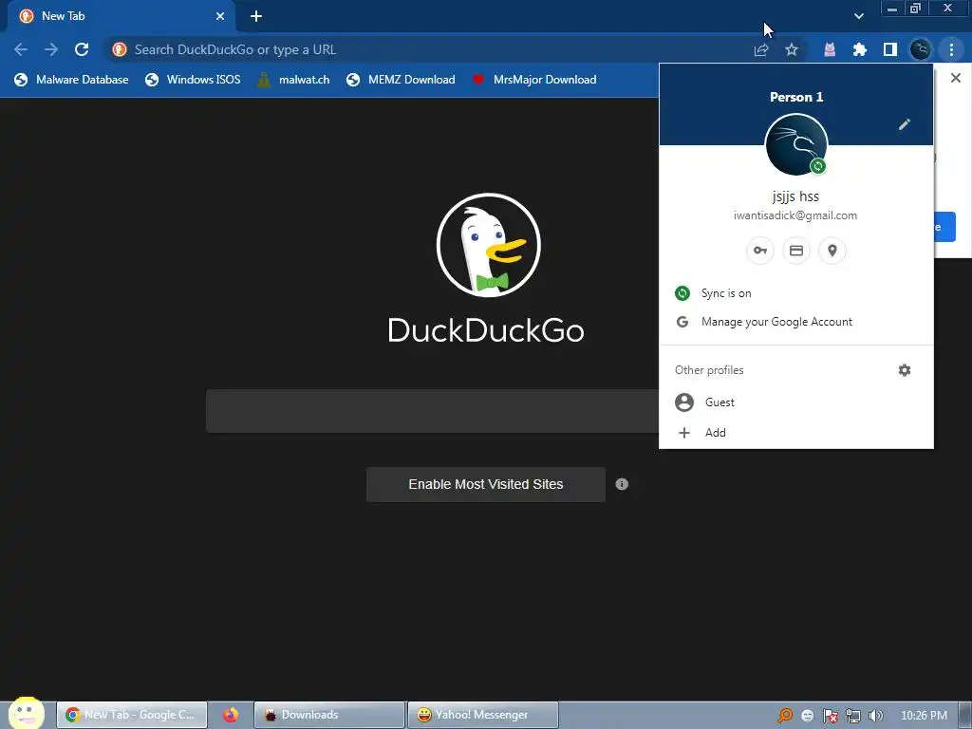Click the orange magnifier tray icon
972x729 pixels.
785,716
